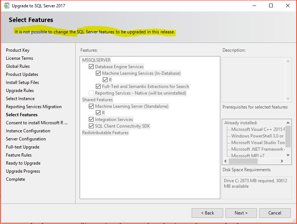297x224 pixels.
Task: Select Redistributable Features node
Action: 105,133
